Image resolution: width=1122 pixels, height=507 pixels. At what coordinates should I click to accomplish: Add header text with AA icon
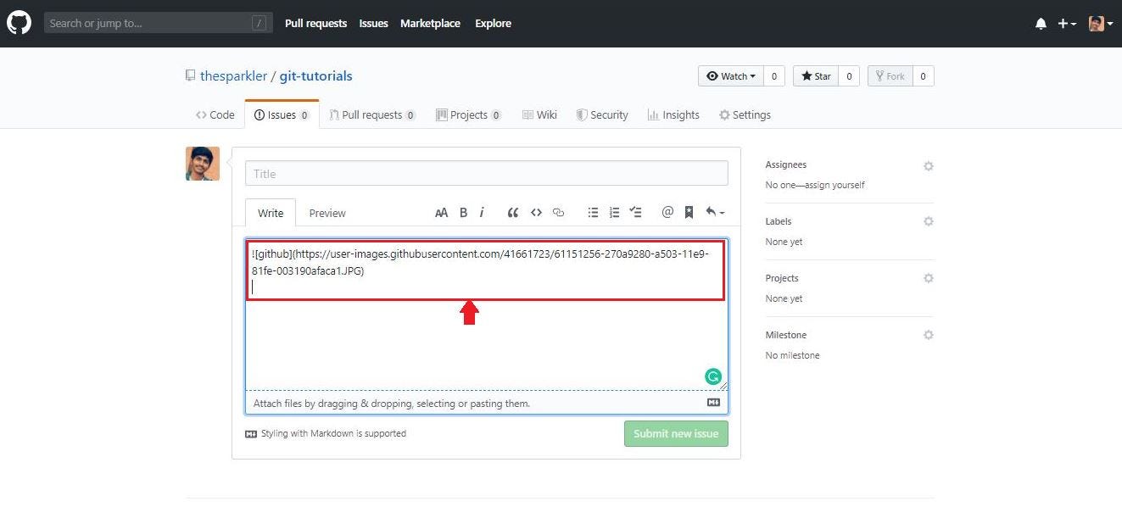tap(441, 213)
